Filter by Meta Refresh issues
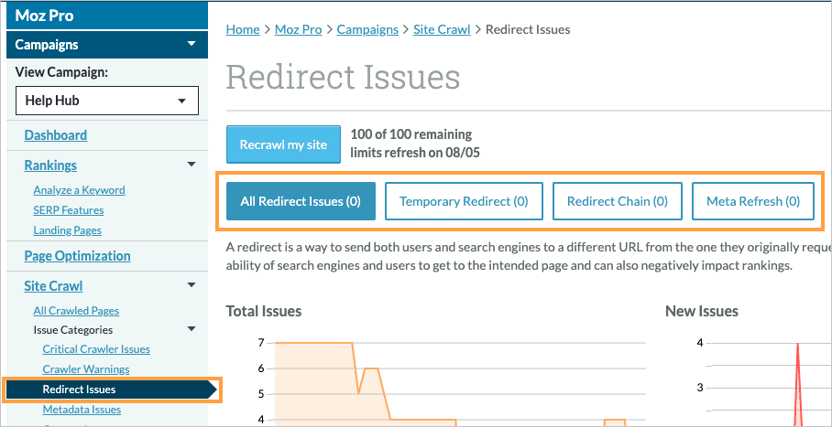 pyautogui.click(x=752, y=201)
